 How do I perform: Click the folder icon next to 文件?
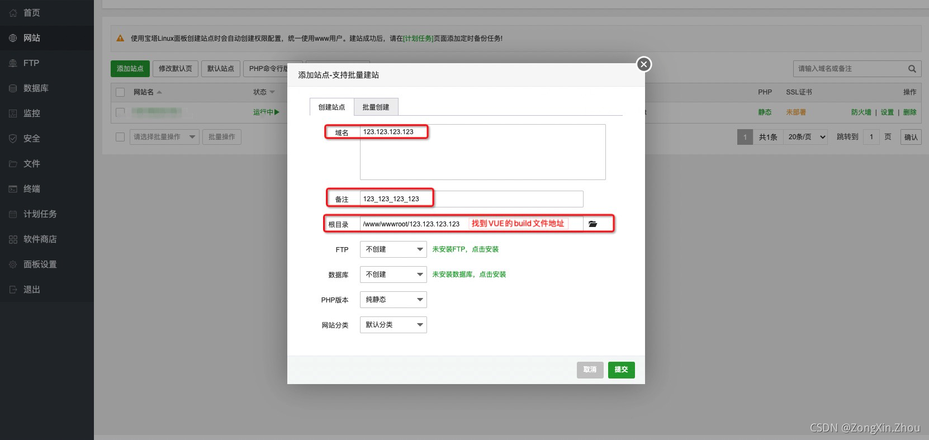tap(13, 164)
